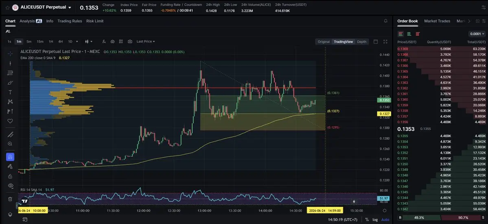Switch to the Market Trades tab
Image resolution: width=488 pixels, height=224 pixels.
[437, 21]
